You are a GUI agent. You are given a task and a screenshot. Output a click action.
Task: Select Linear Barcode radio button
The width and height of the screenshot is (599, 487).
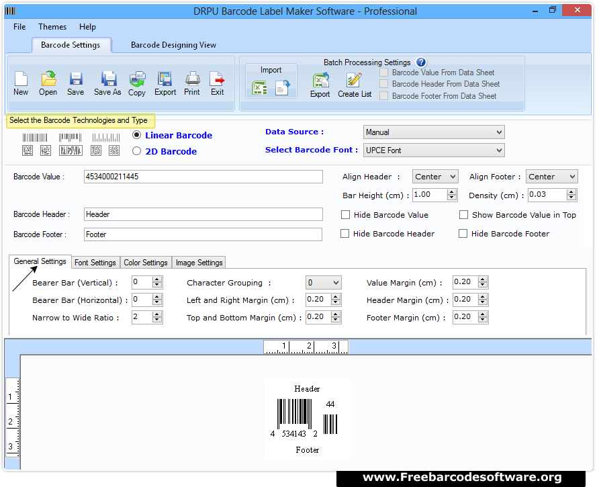point(136,135)
